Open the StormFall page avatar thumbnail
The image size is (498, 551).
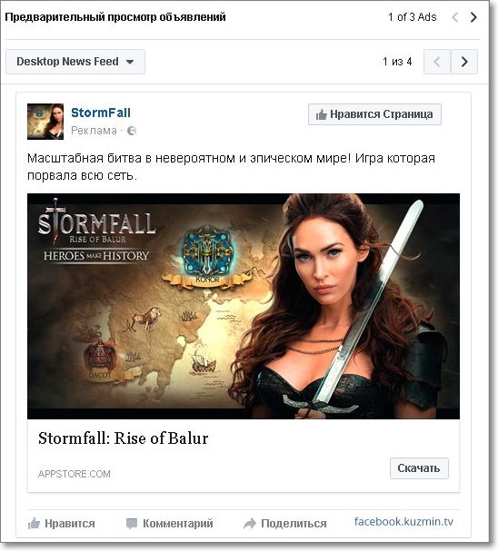pos(45,122)
